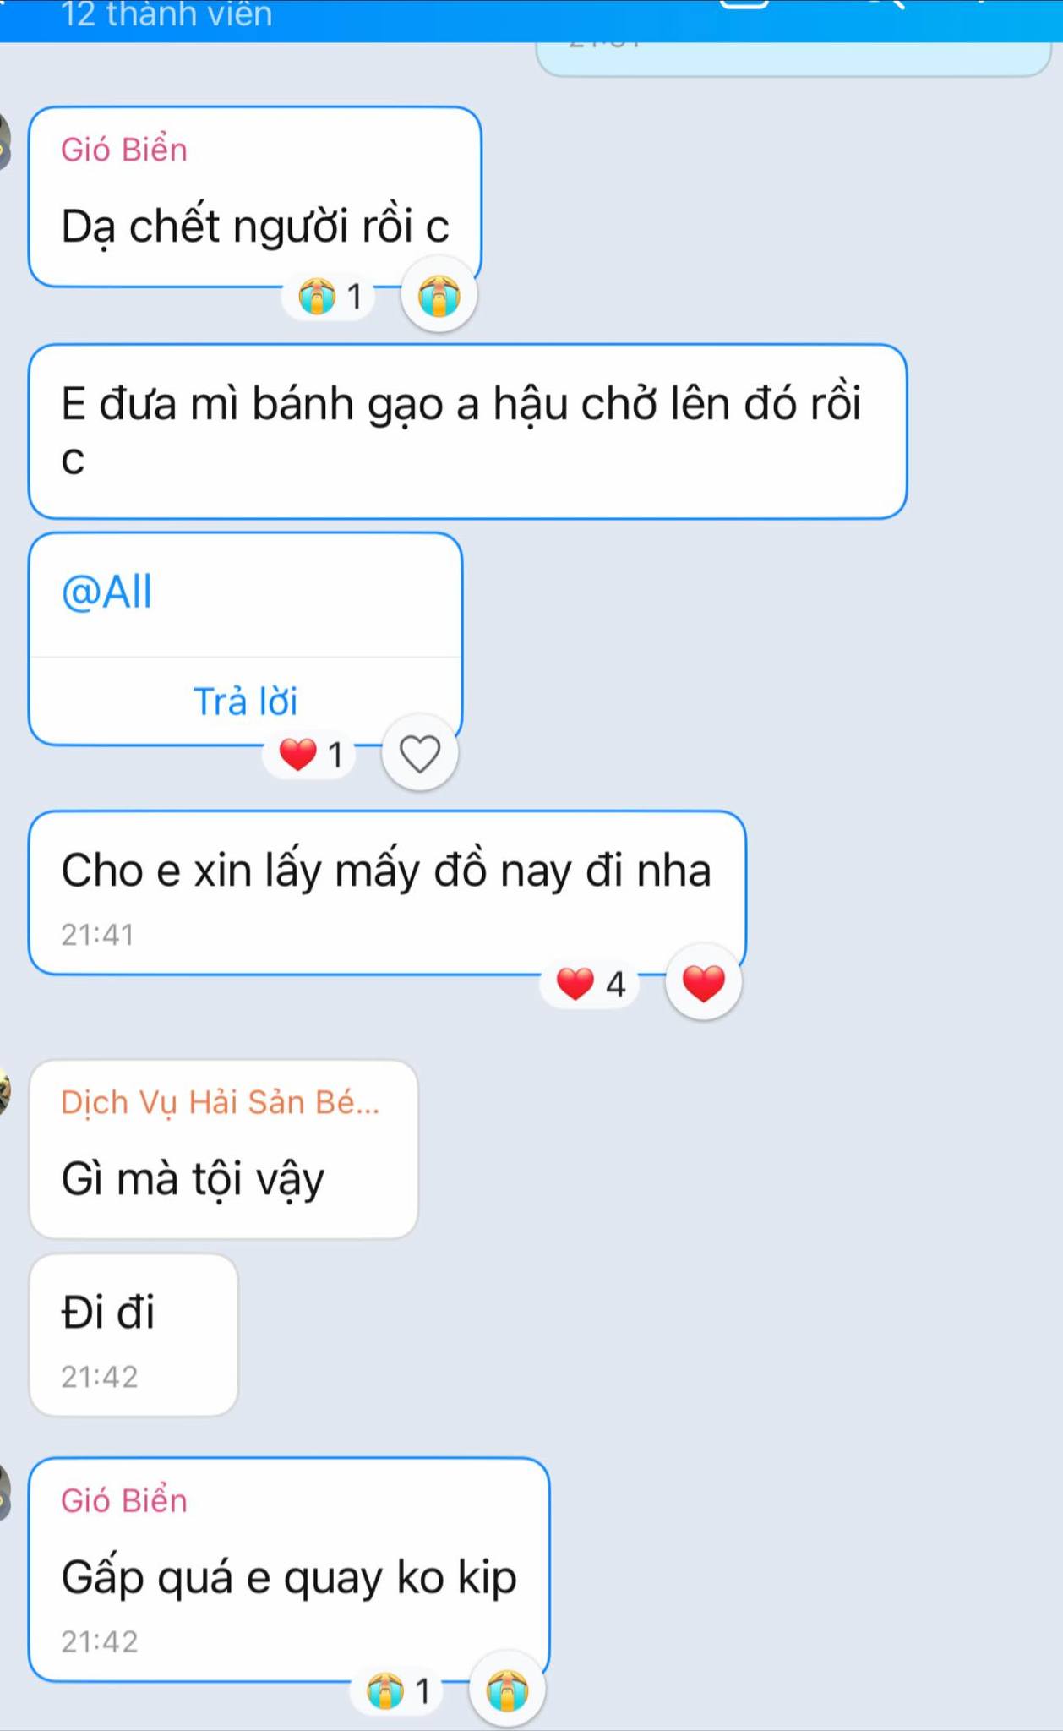Open the 4 hearts reaction count
Viewport: 1063px width, 1731px height.
pyautogui.click(x=591, y=984)
